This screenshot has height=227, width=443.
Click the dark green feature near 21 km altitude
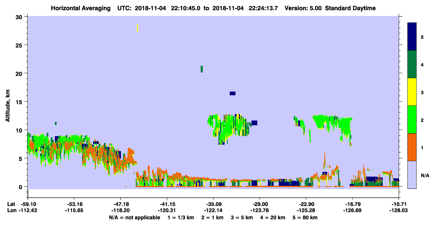pos(202,69)
